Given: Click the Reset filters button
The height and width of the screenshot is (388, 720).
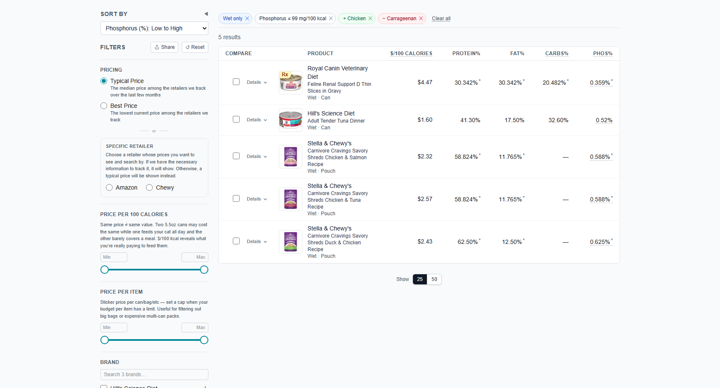Looking at the screenshot, I should (195, 47).
